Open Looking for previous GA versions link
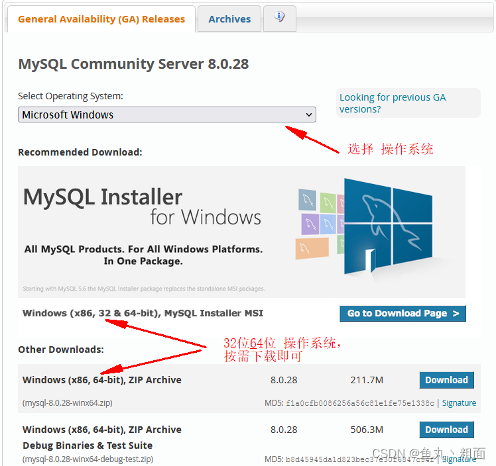 [x=393, y=103]
